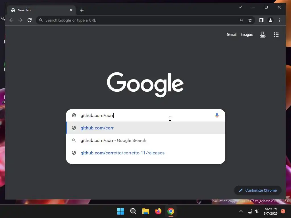This screenshot has width=291, height=218.
Task: Open the Windows Start menu
Action: pyautogui.click(x=120, y=211)
